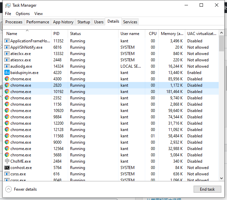Maximize the Task Manager window
This screenshot has width=227, height=200.
[201, 5]
